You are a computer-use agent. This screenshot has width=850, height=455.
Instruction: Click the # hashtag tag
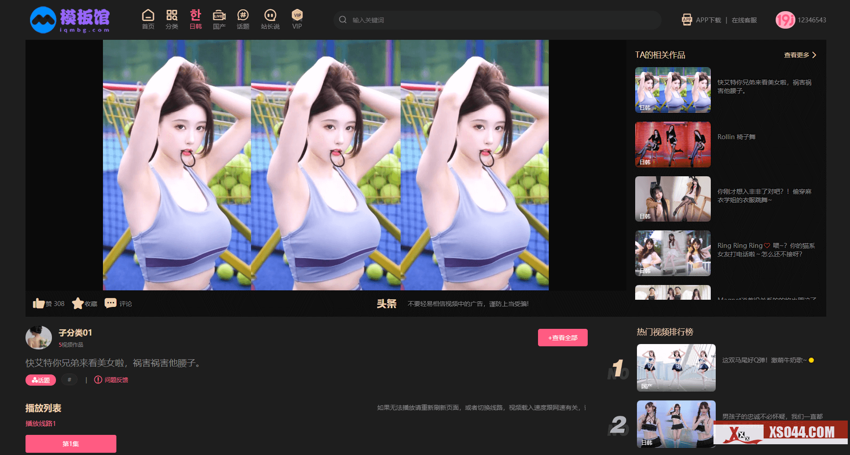[x=69, y=380]
